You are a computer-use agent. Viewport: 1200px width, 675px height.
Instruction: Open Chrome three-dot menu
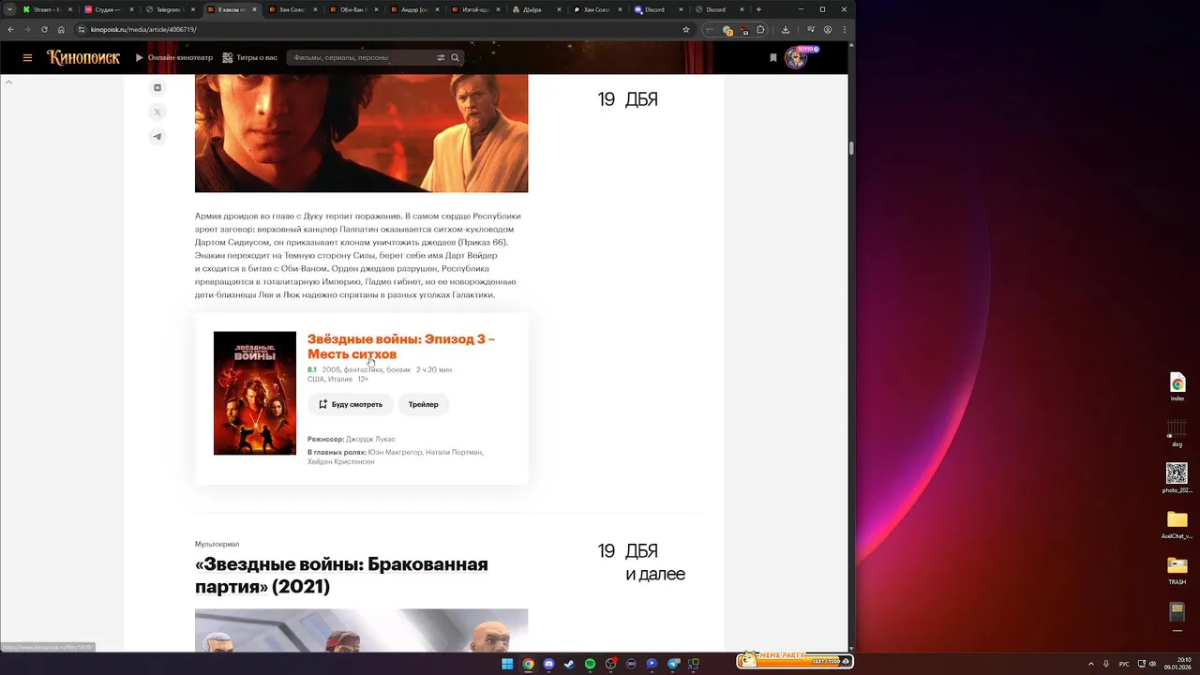click(845, 29)
